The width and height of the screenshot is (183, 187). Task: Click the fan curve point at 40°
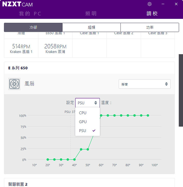pos(74,160)
